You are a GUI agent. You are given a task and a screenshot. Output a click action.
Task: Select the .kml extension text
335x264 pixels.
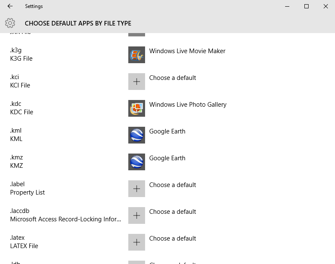coord(16,130)
